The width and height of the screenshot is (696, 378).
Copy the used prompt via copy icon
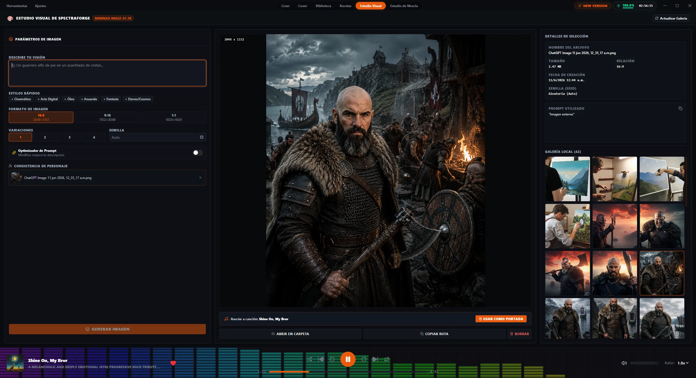[x=681, y=108]
